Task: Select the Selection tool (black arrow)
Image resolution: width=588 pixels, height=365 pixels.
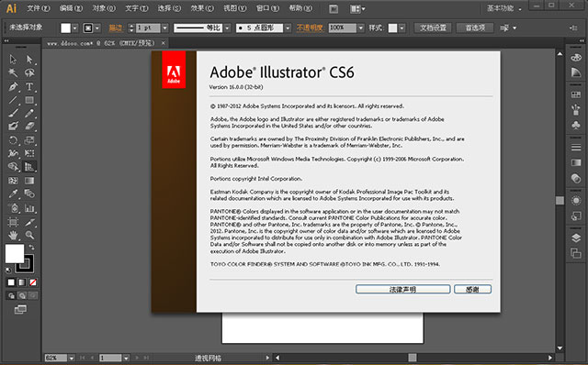Action: pyautogui.click(x=13, y=59)
